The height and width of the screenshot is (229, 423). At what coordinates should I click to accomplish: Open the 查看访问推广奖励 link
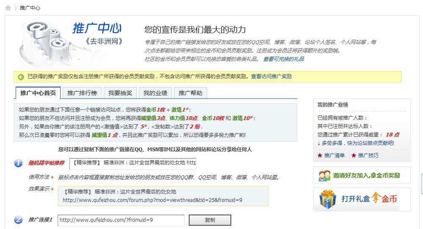(271, 76)
